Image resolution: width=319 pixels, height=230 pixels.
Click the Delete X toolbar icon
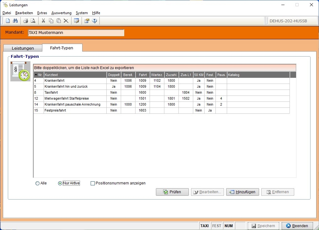[66, 21]
